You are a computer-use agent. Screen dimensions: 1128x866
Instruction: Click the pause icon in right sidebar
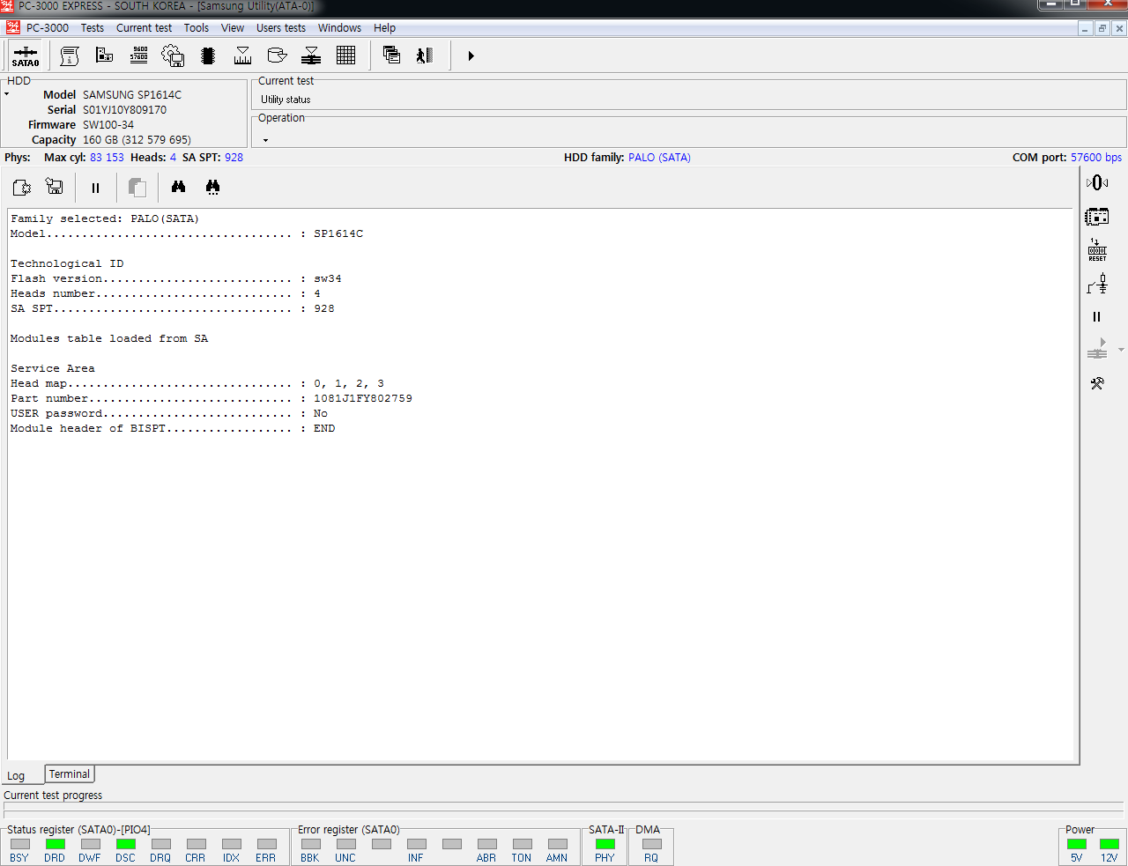[1097, 317]
